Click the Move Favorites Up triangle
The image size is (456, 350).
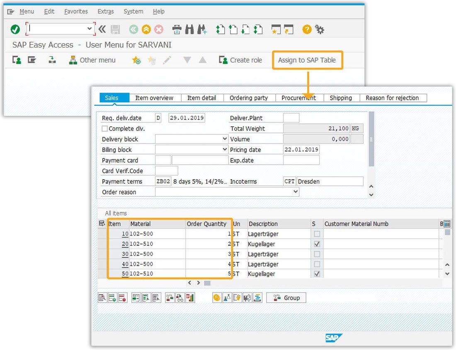click(203, 60)
